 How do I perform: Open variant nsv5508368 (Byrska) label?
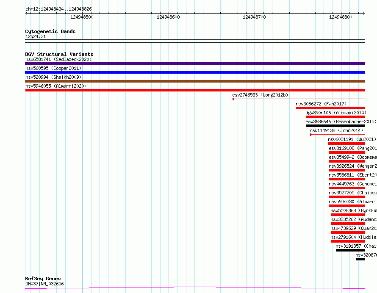click(x=354, y=210)
